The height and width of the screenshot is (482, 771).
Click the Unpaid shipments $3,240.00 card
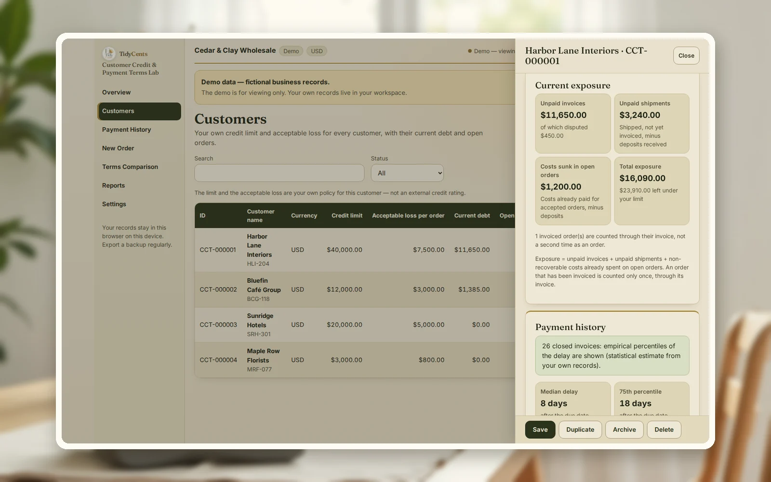651,124
